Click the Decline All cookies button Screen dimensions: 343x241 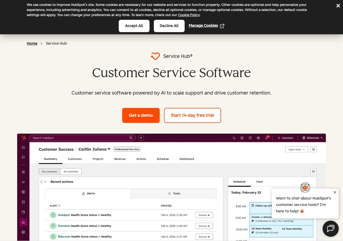[169, 26]
